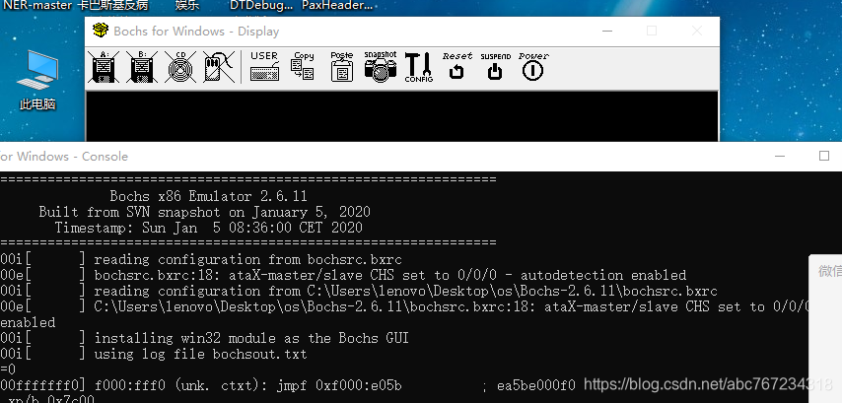Click the PaxHeader desktop label

click(337, 6)
